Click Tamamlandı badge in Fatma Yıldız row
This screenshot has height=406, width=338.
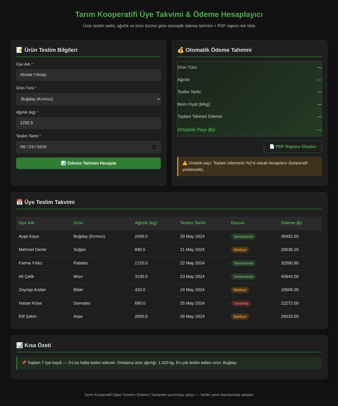point(243,263)
